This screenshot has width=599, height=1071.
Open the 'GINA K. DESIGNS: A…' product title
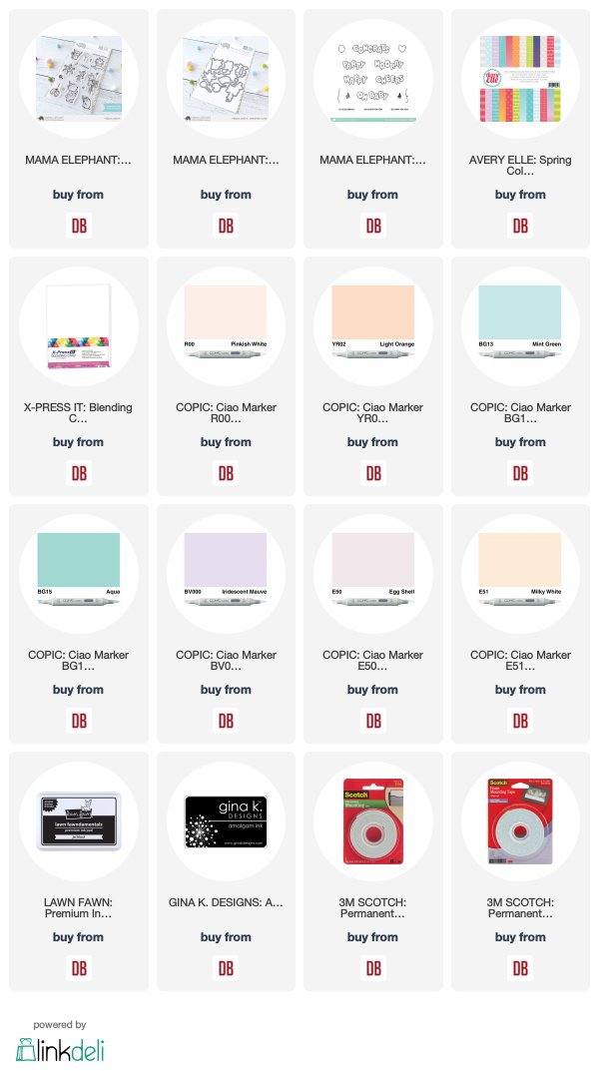click(226, 902)
